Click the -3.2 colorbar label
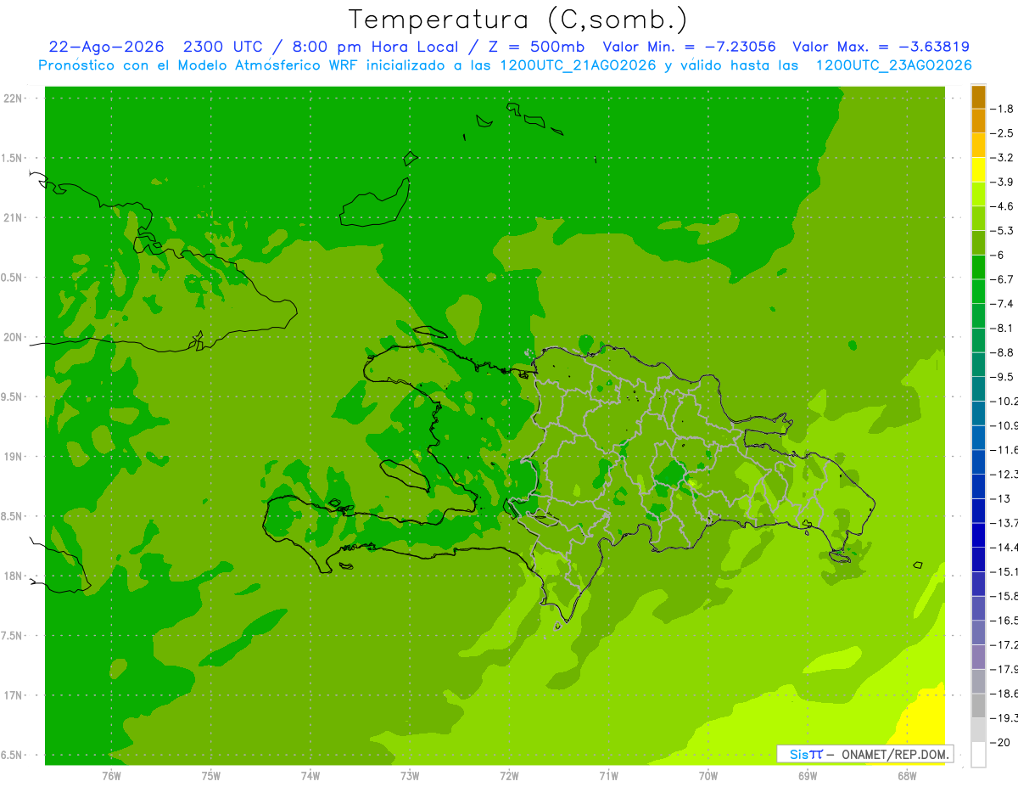Screen dimensions: 1018x787 coord(1003,157)
